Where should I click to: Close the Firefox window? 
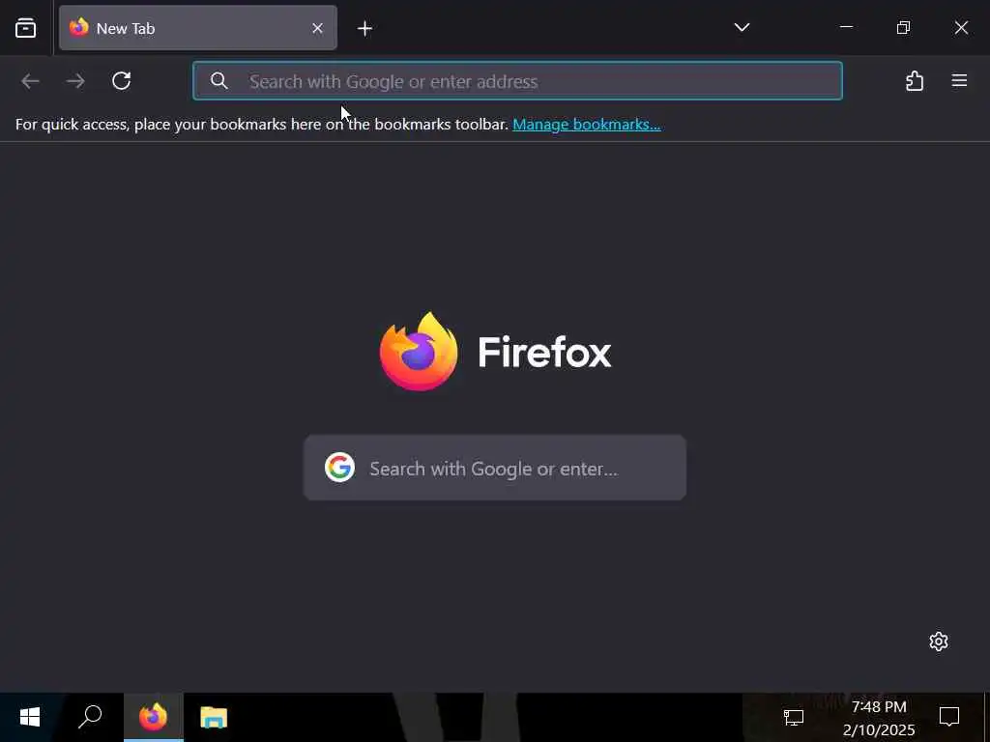pos(961,27)
